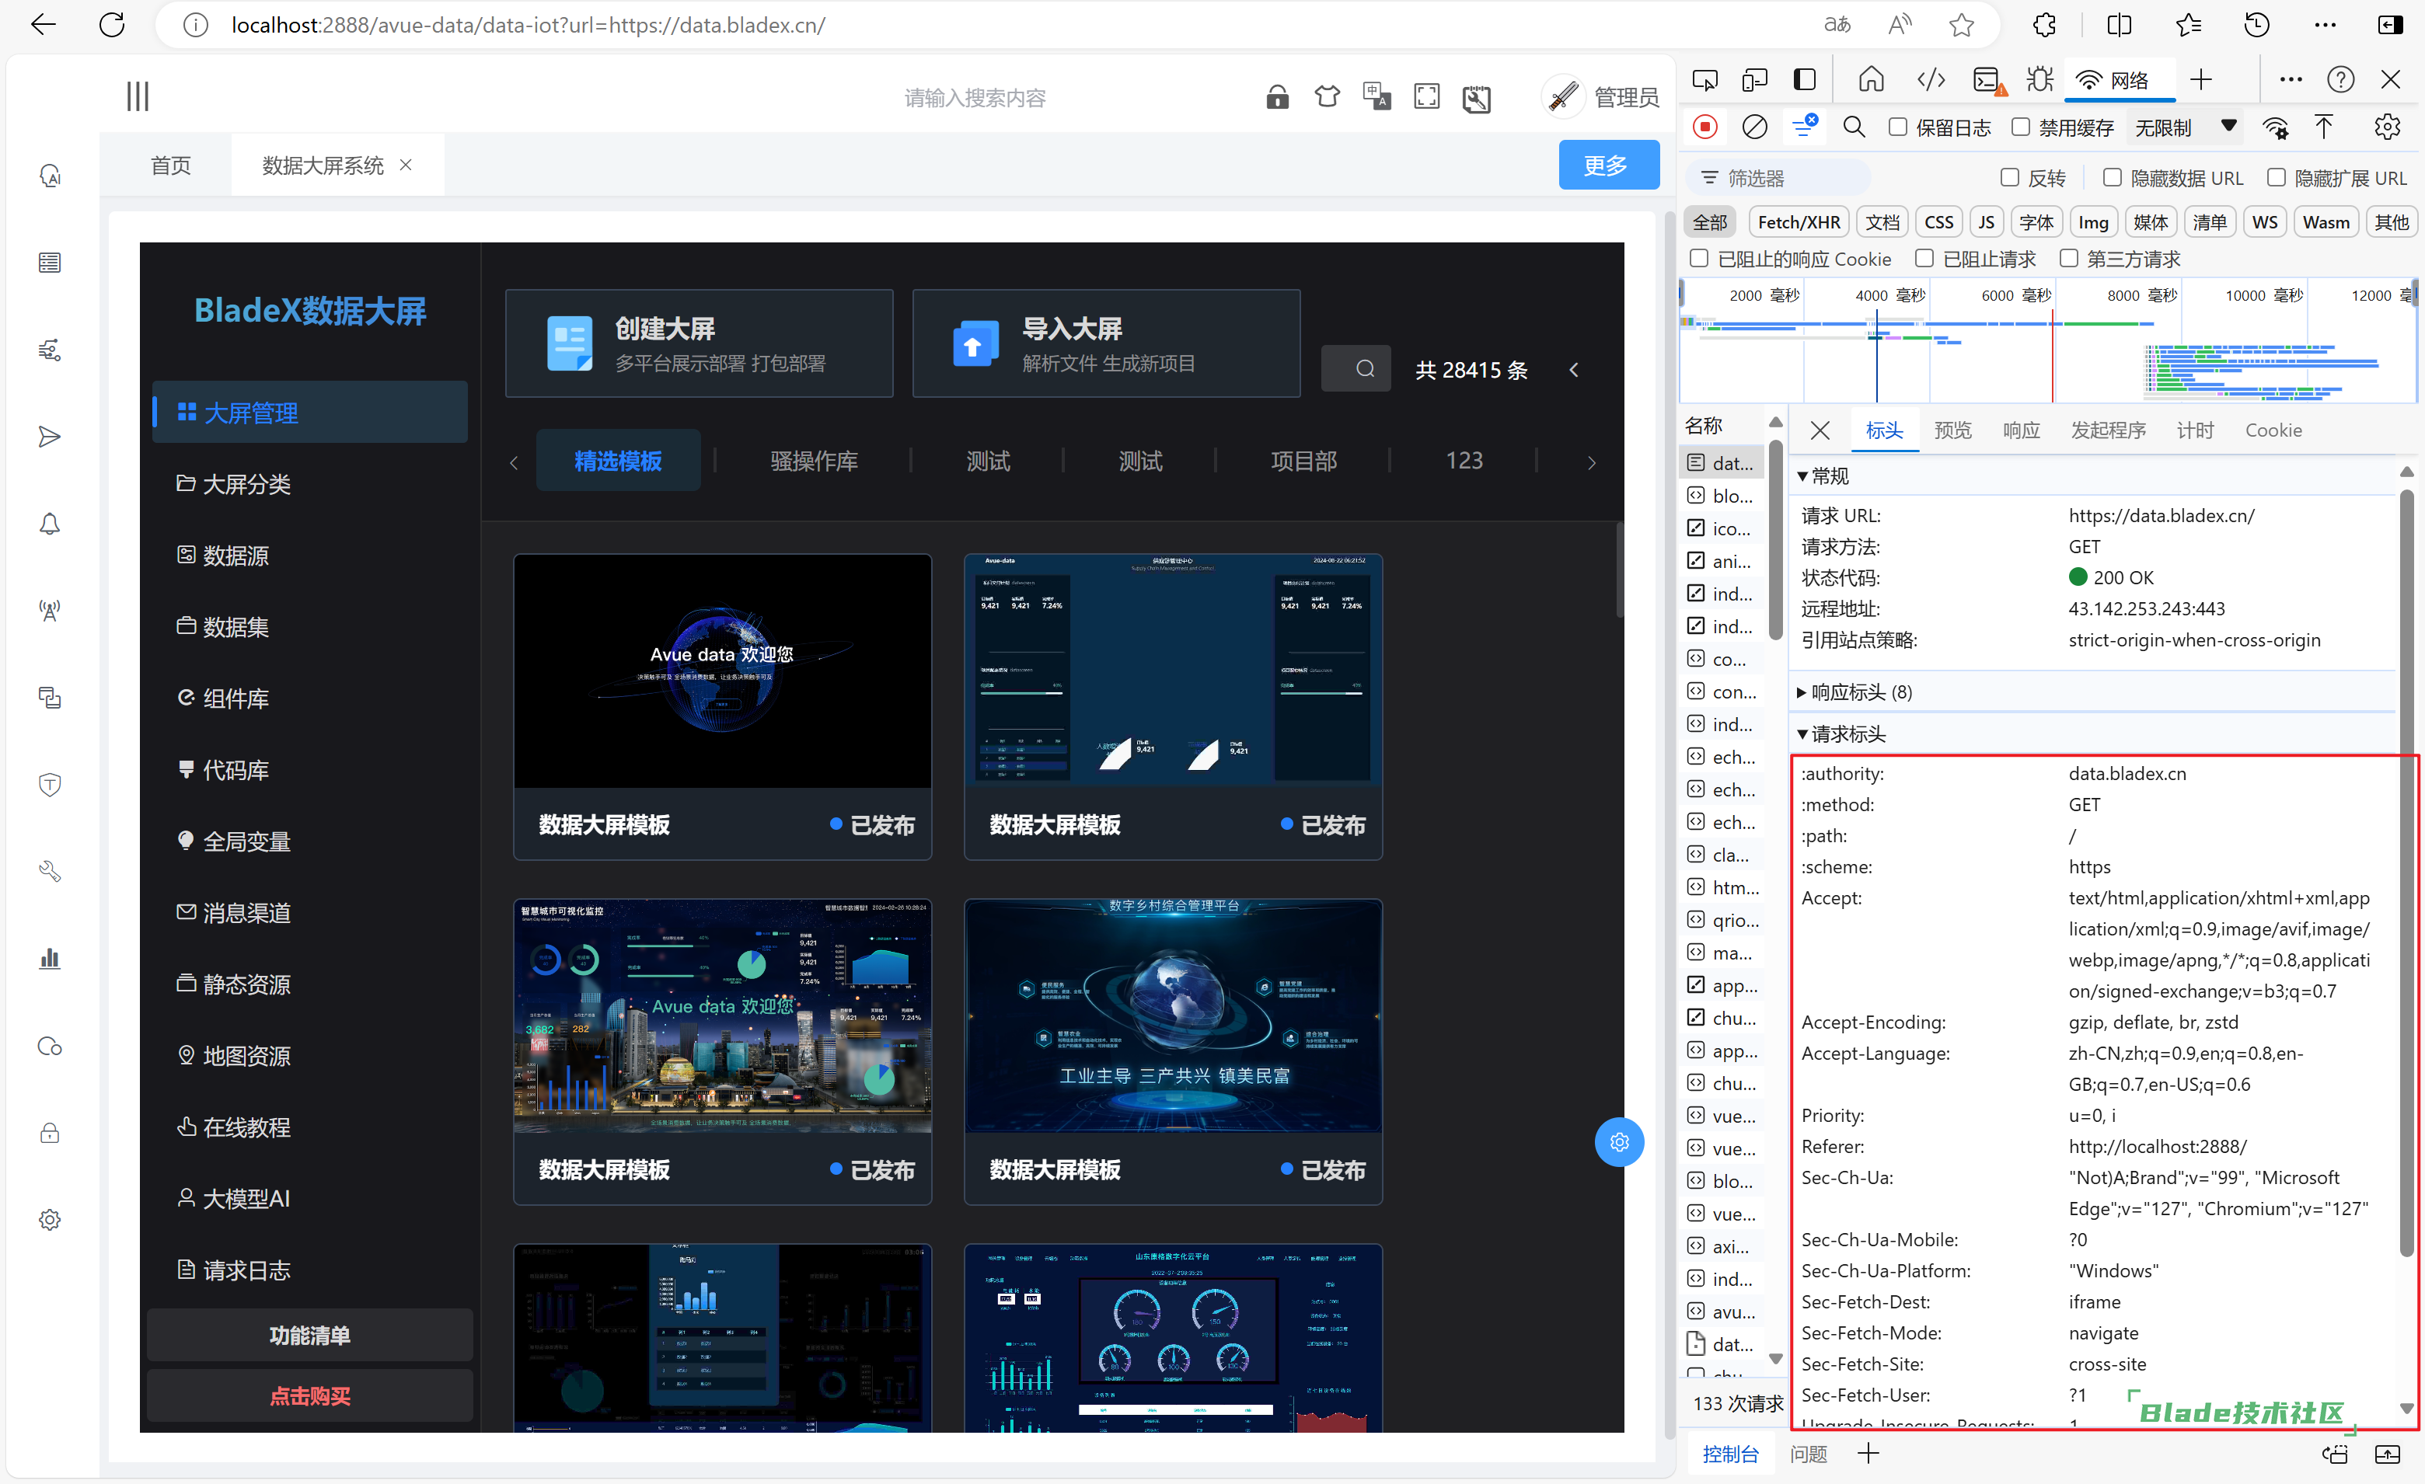Click the 点击购买 button
The height and width of the screenshot is (1484, 2425).
click(x=310, y=1395)
